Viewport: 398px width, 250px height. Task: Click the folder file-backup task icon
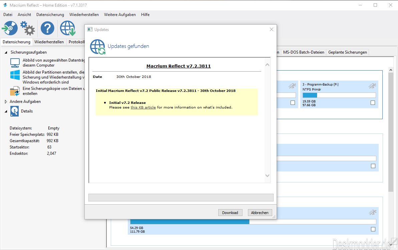pos(15,91)
